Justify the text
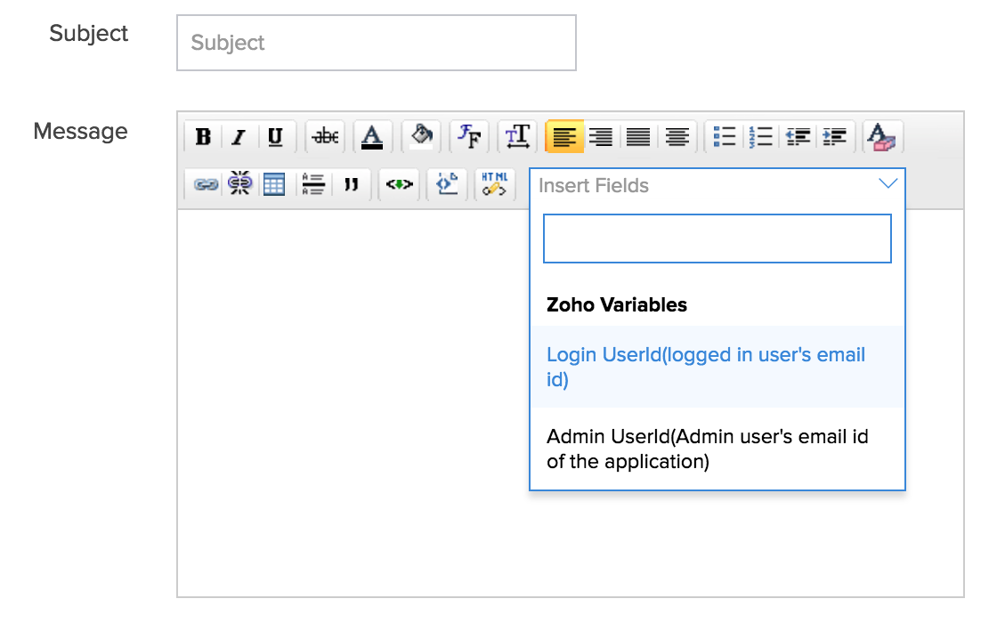Screen dimensions: 997x623 click(x=638, y=137)
